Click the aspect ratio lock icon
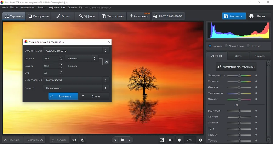Image resolution: width=273 pixels, height=144 pixels. [x=106, y=62]
